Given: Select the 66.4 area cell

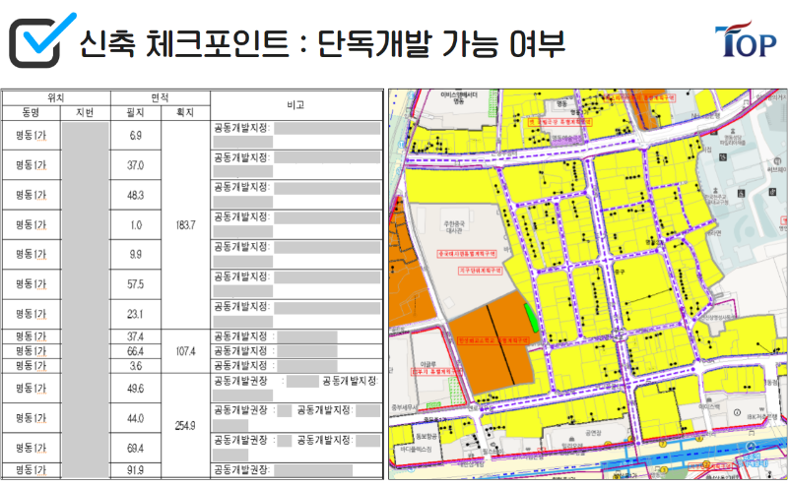Looking at the screenshot, I should [135, 351].
